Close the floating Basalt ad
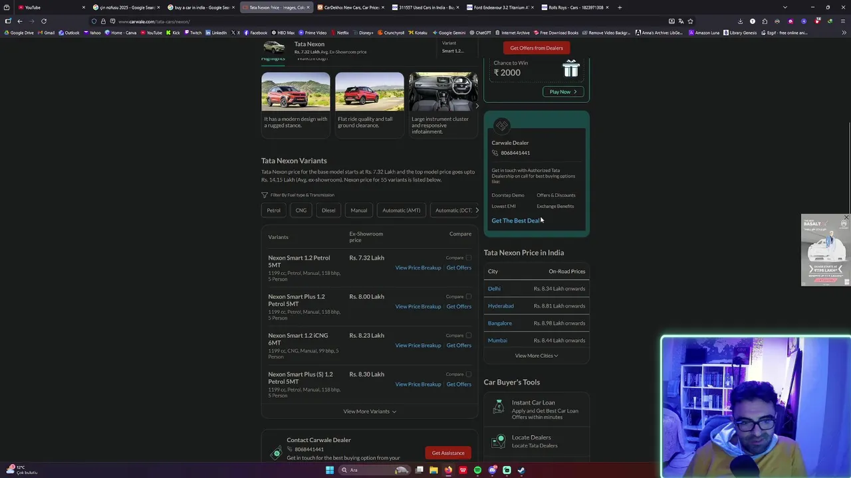Image resolution: width=851 pixels, height=478 pixels. point(846,217)
